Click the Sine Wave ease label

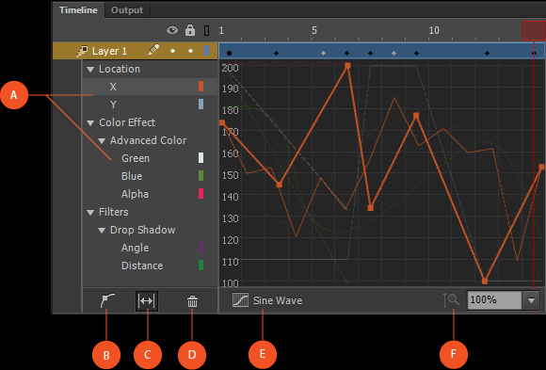278,300
